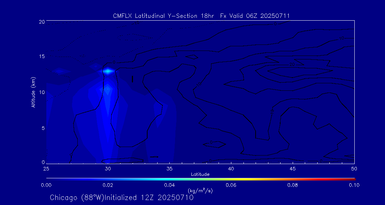
Task: Click color scale label 0.00
Action: (x=46, y=185)
